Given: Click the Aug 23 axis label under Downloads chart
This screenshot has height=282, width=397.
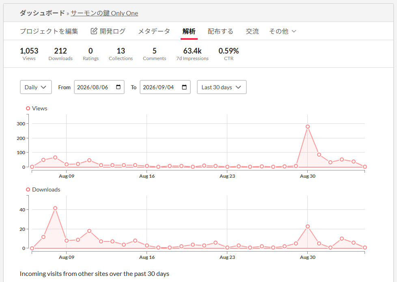Looking at the screenshot, I should point(227,257).
